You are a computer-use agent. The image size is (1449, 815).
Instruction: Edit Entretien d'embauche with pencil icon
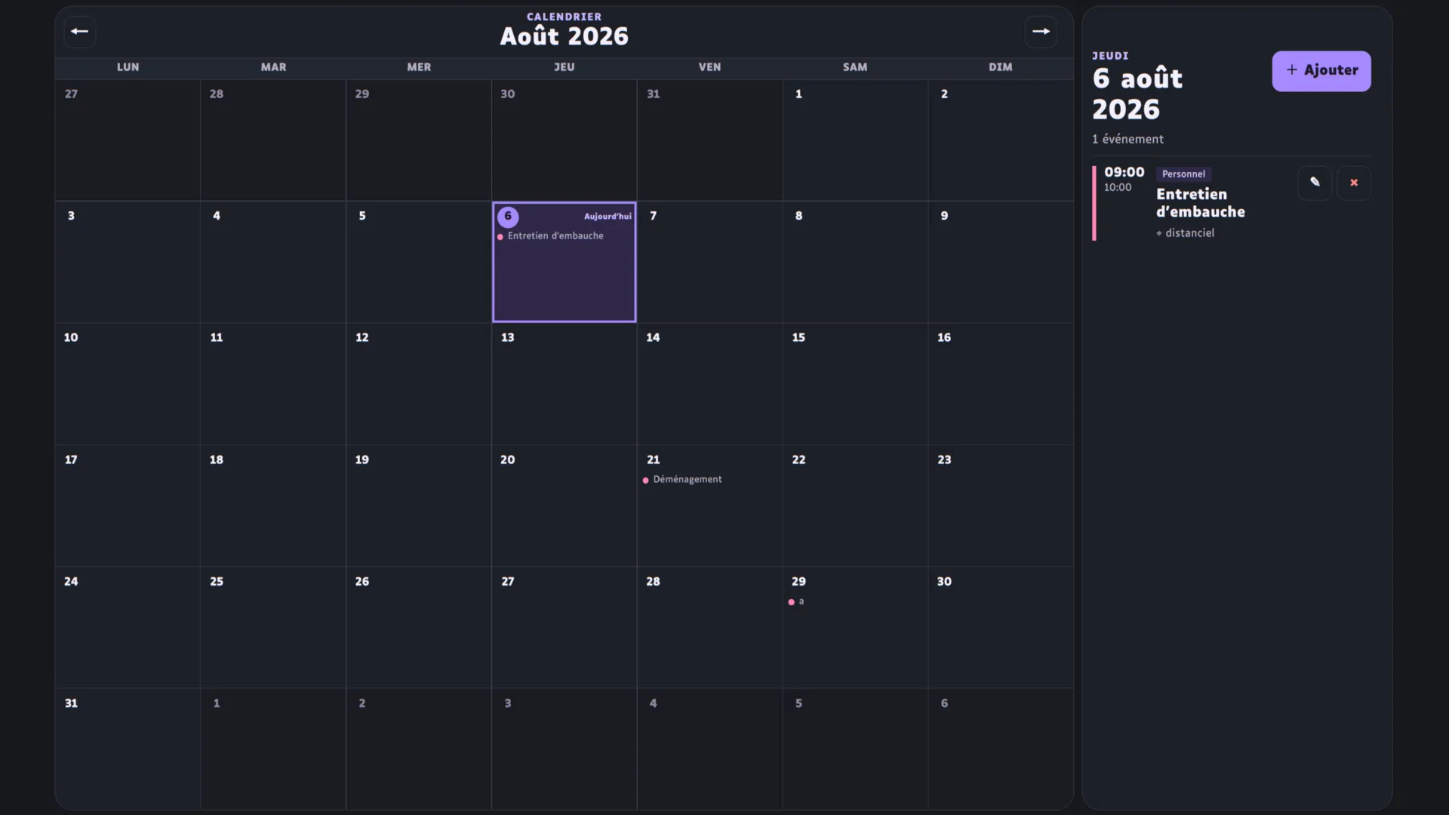1315,183
